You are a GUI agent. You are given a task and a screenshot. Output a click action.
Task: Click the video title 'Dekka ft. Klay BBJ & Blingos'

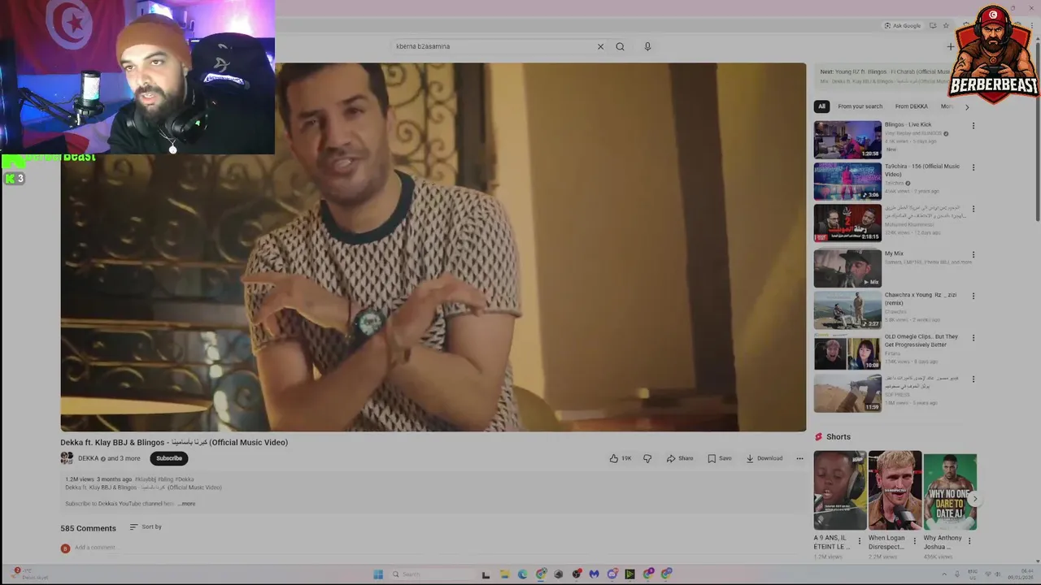(174, 443)
